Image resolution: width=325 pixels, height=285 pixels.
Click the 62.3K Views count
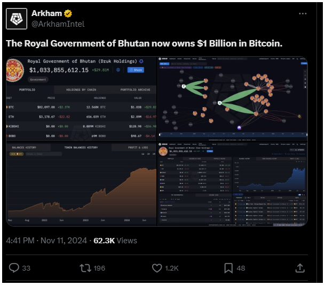pos(115,241)
